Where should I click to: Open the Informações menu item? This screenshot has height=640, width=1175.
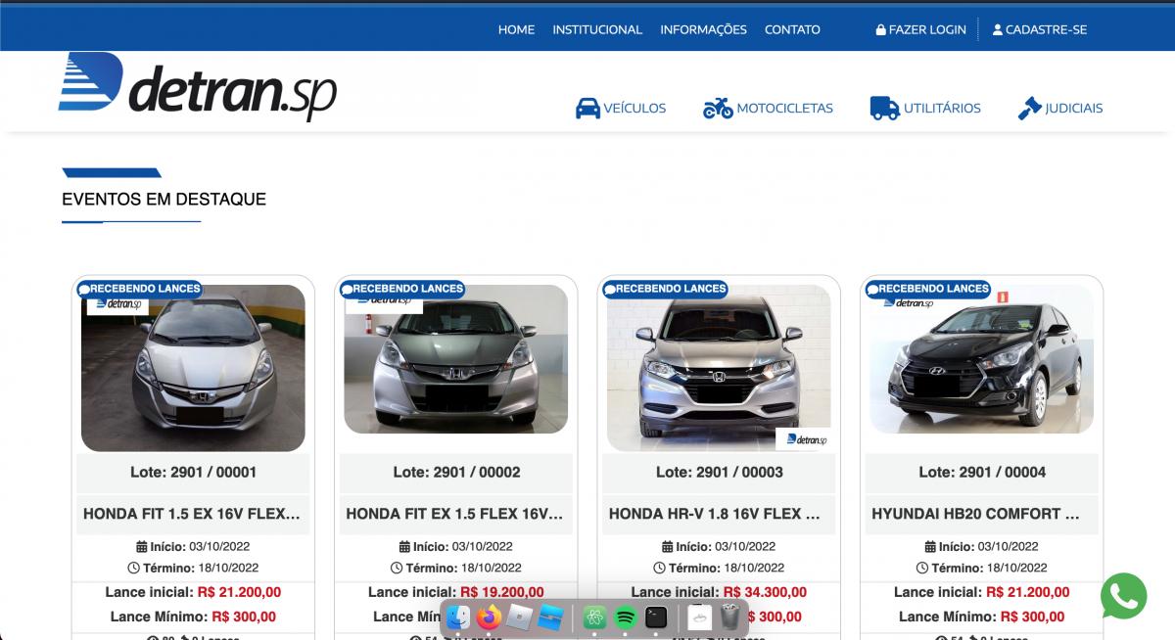pyautogui.click(x=703, y=30)
